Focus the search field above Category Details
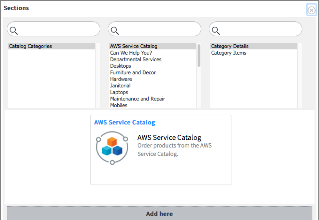This screenshot has width=319, height=220. click(x=255, y=29)
